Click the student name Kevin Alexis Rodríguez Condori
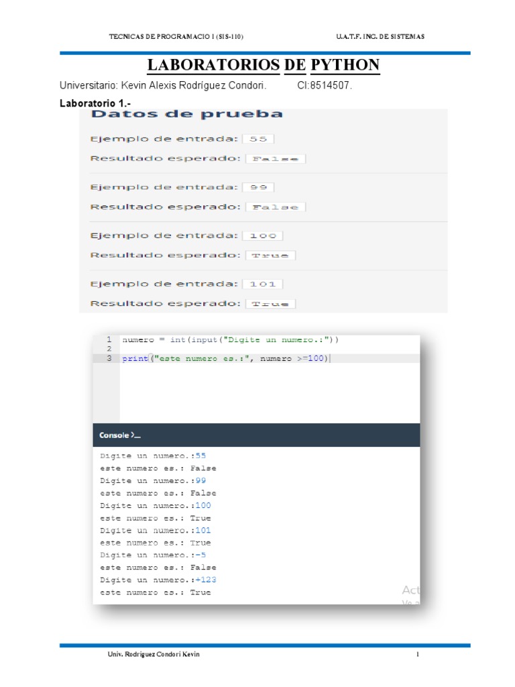Screen dimensions: 515x687 194,85
